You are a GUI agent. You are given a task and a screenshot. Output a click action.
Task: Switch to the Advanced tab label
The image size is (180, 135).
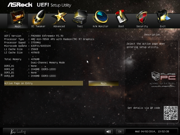coord(59,26)
